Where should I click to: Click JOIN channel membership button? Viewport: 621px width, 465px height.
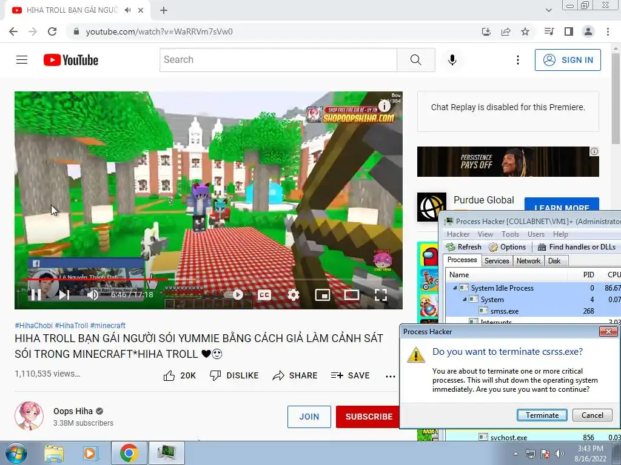[309, 417]
